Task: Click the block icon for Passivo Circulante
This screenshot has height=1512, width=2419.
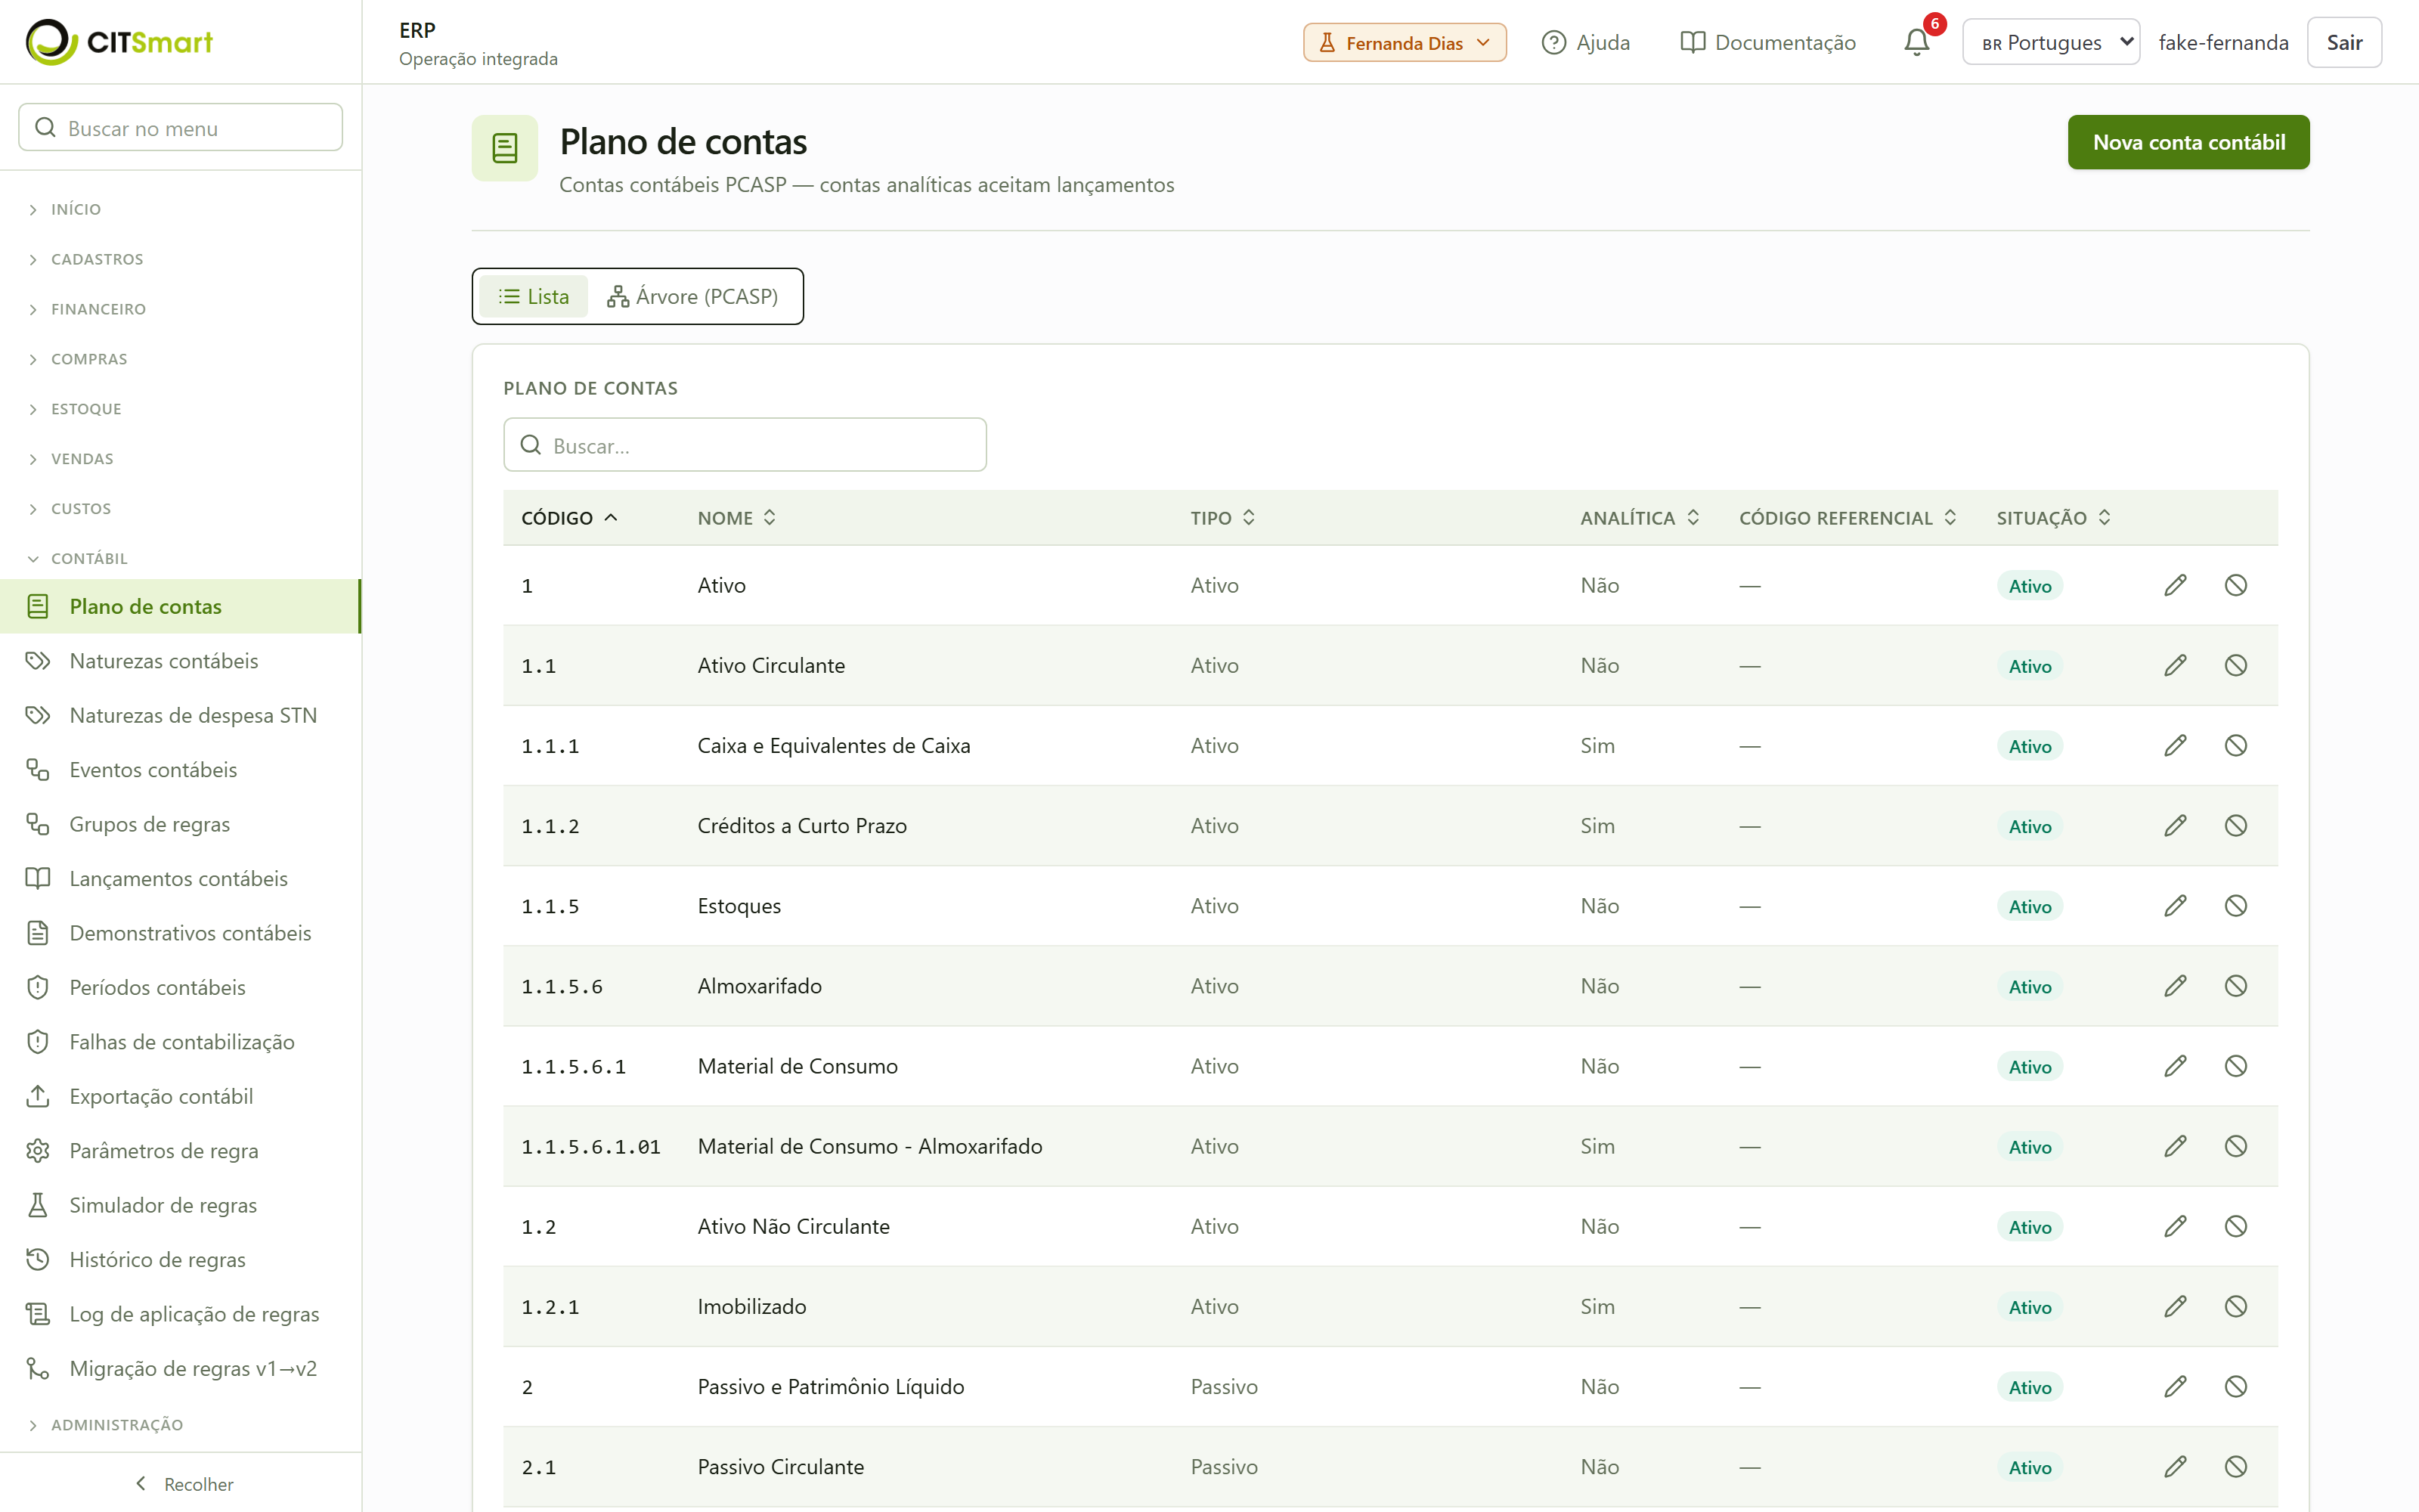Action: point(2236,1467)
